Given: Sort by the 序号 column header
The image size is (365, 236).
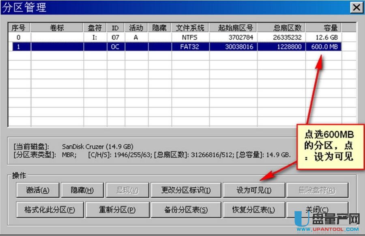Looking at the screenshot, I should coord(19,28).
